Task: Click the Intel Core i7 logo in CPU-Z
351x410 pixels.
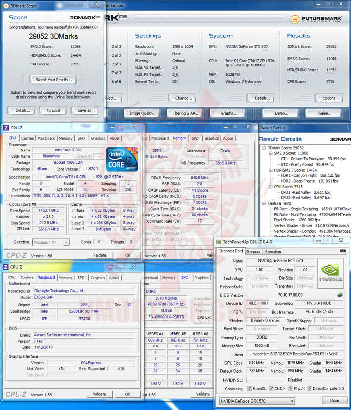Action: pyautogui.click(x=122, y=159)
